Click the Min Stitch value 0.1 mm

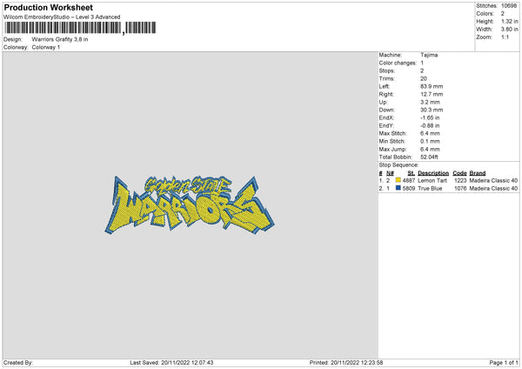pos(430,141)
